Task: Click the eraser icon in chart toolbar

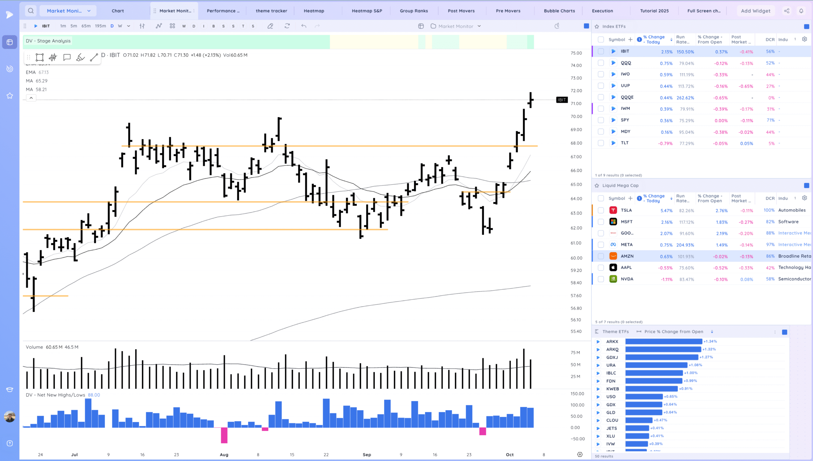Action: click(x=270, y=26)
